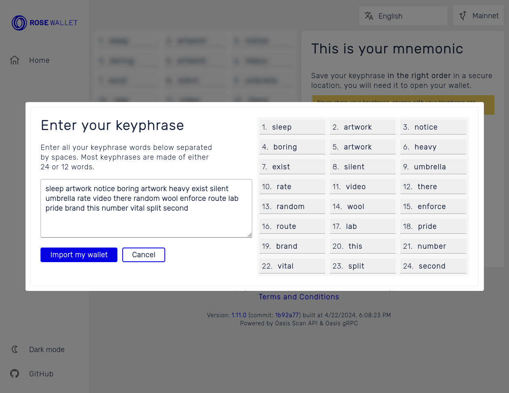Open the commit 1b92a77 link
The image size is (509, 393).
tap(287, 315)
